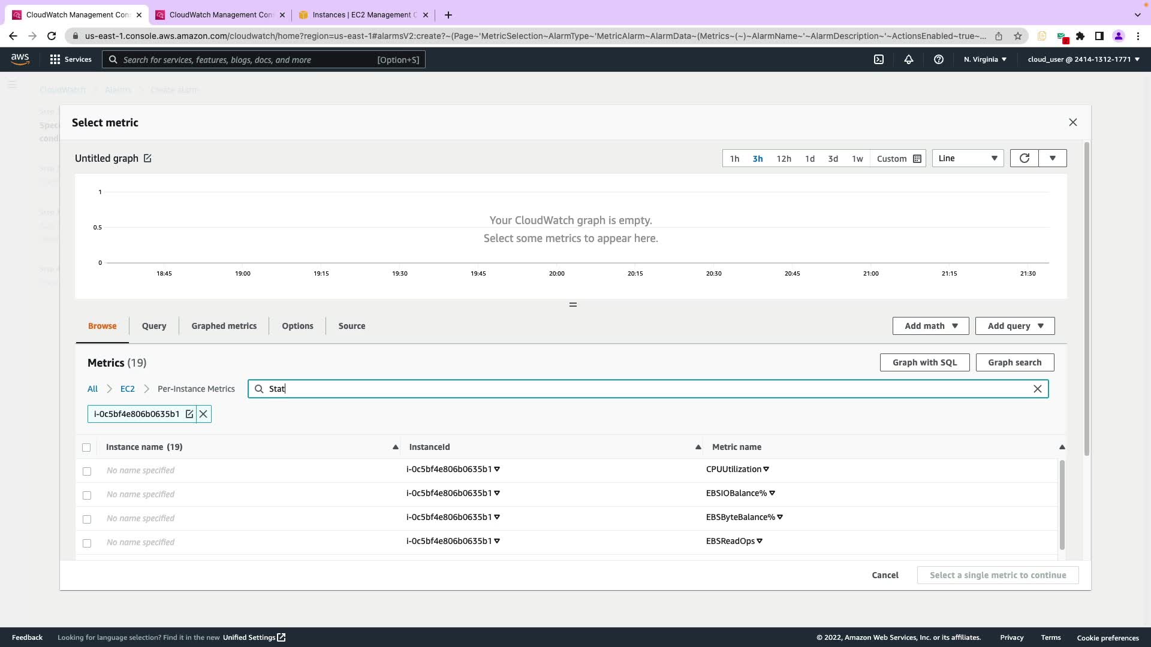Screen dimensions: 1151x647
Task: Open the Source tab
Action: click(x=351, y=326)
